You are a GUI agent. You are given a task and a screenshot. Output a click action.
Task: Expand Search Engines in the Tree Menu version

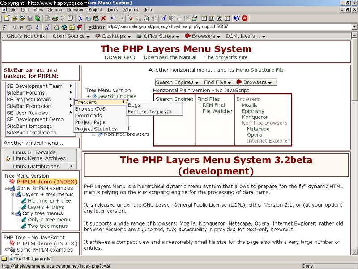88,96
